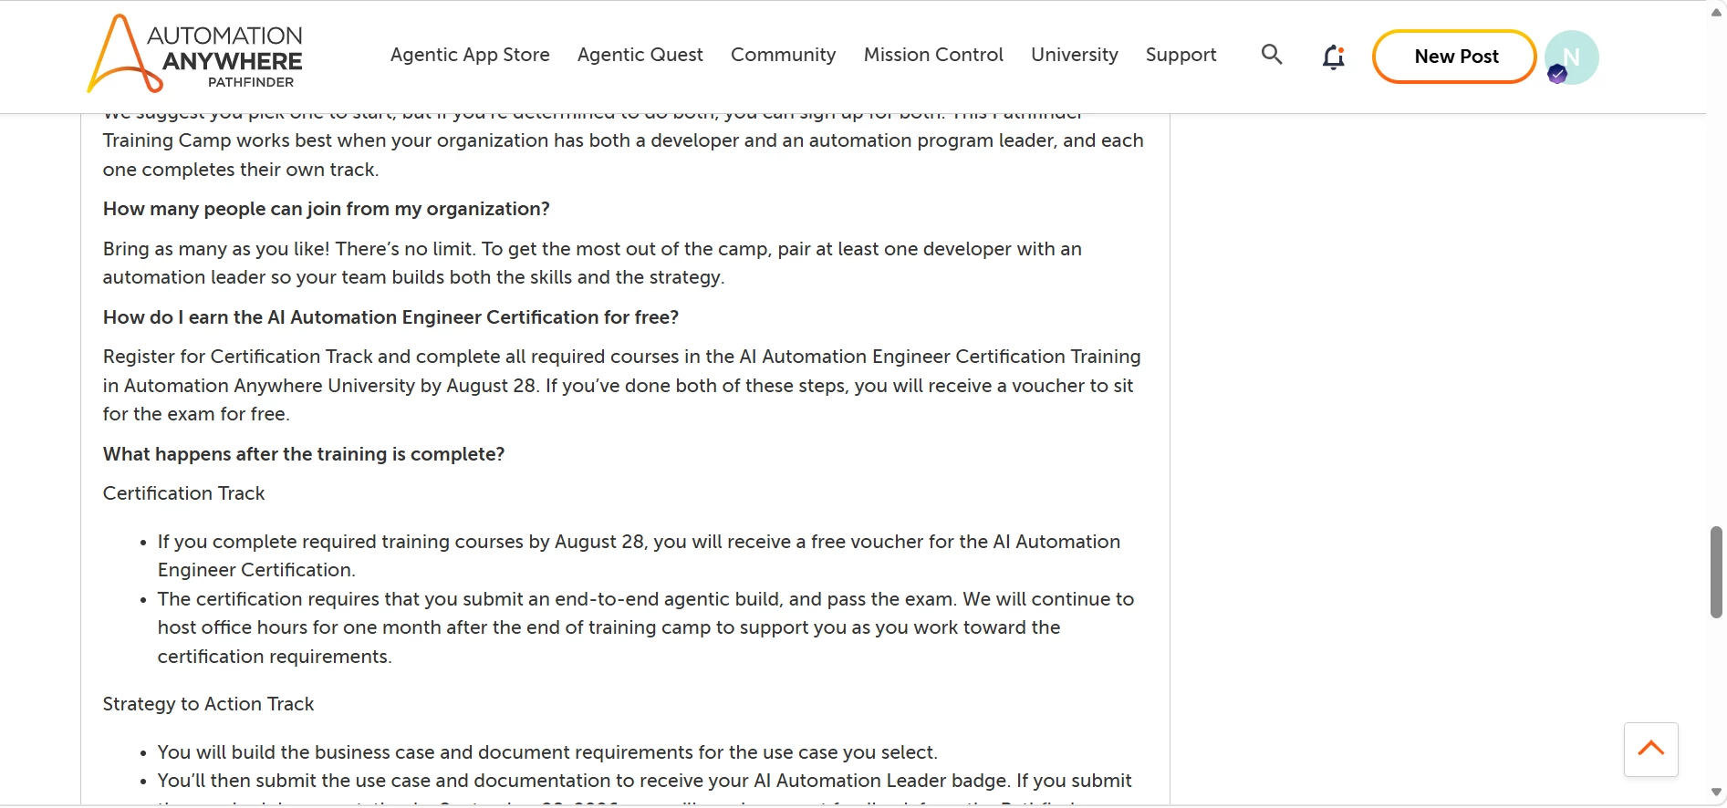Click the vertical scrollbar thumb

(1716, 573)
